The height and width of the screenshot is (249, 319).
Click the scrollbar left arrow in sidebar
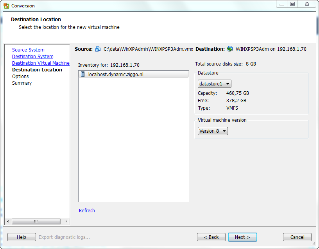click(8, 221)
